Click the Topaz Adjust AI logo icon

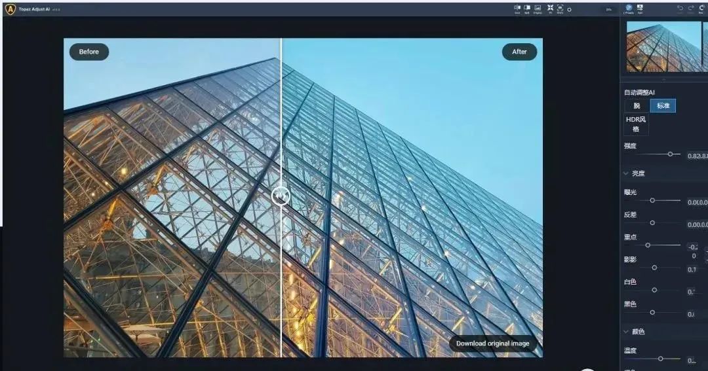tap(10, 9)
